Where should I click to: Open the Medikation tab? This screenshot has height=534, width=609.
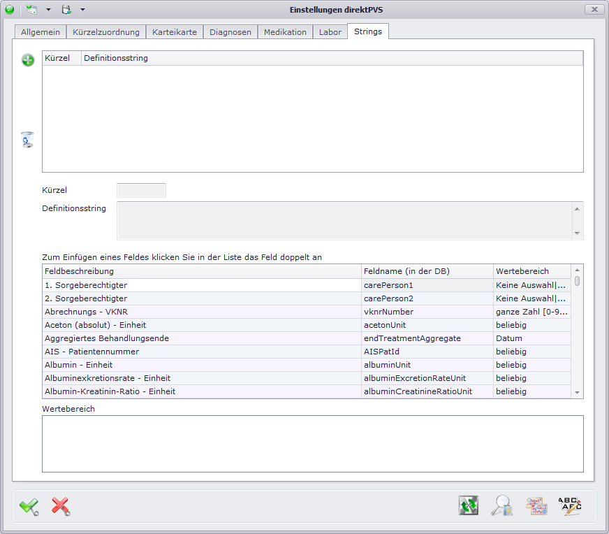(x=285, y=32)
